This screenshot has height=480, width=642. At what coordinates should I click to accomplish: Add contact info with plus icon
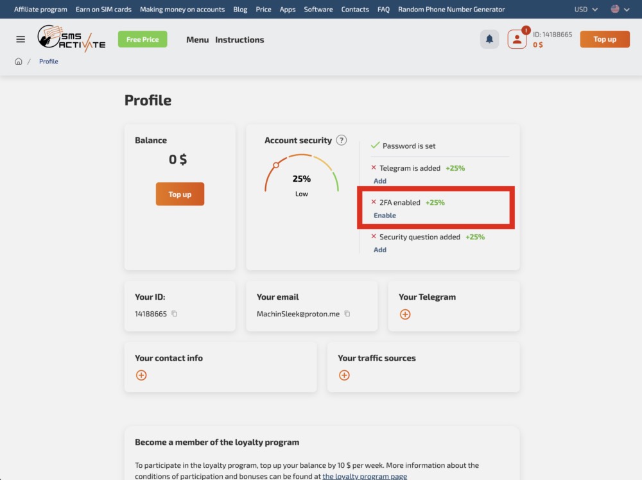click(x=141, y=375)
